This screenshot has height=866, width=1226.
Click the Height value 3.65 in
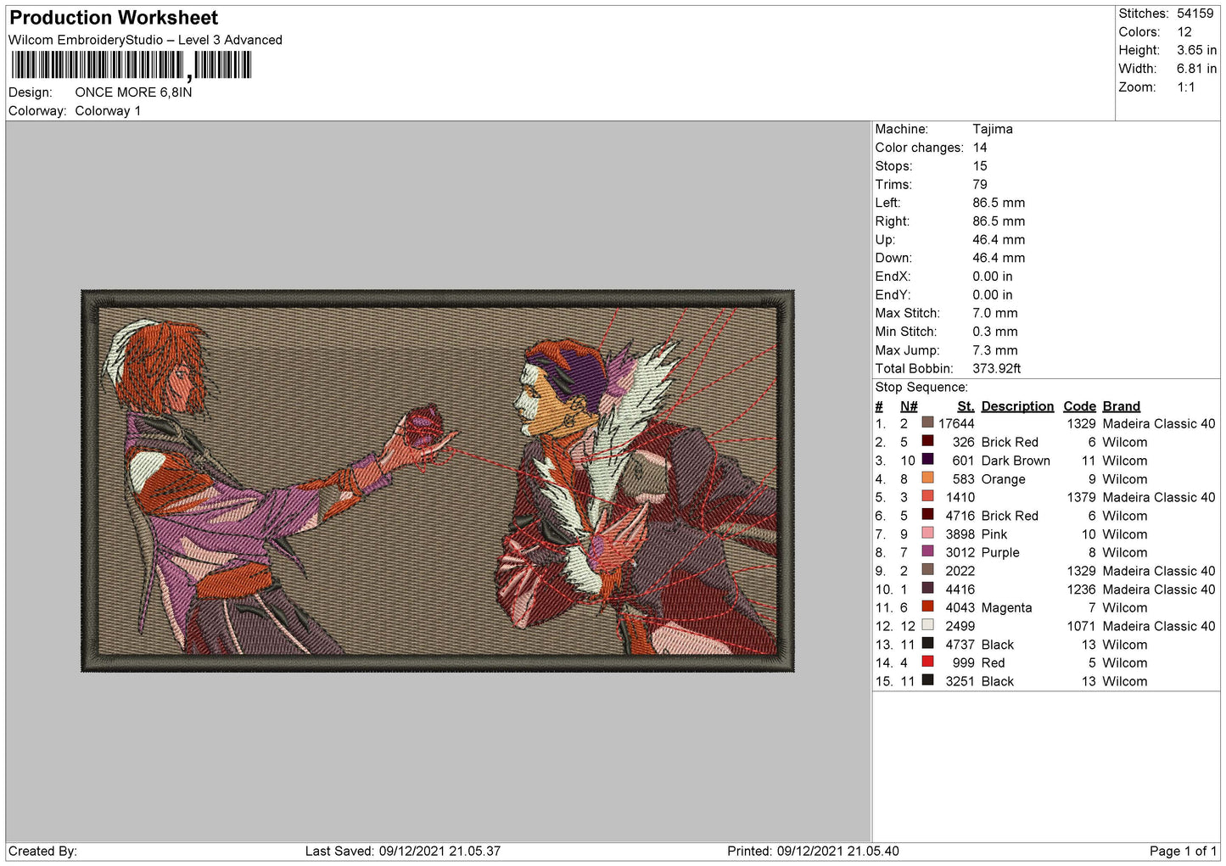(x=1196, y=51)
